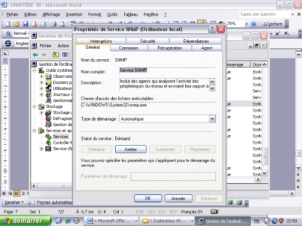
Task: Click the Nom complet text field
Action: [167, 70]
